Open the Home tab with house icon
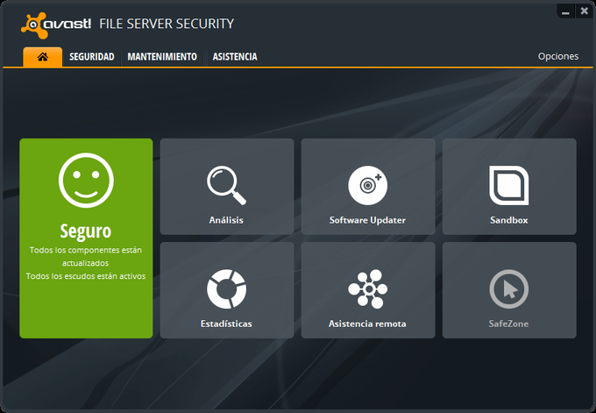The image size is (596, 413). point(43,57)
